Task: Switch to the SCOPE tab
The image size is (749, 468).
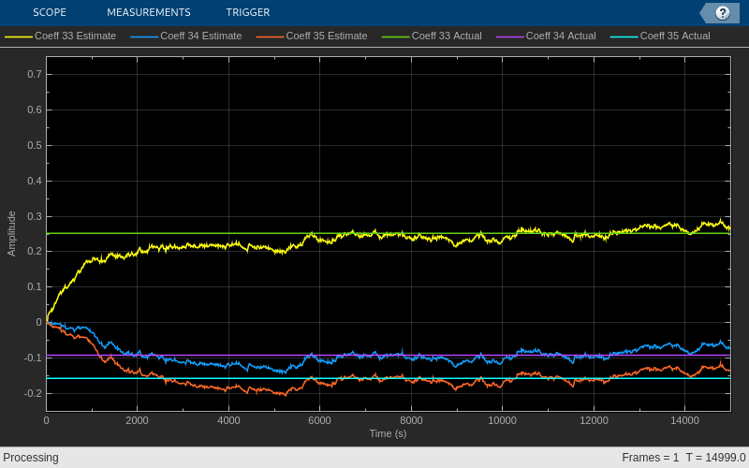Action: pos(50,12)
